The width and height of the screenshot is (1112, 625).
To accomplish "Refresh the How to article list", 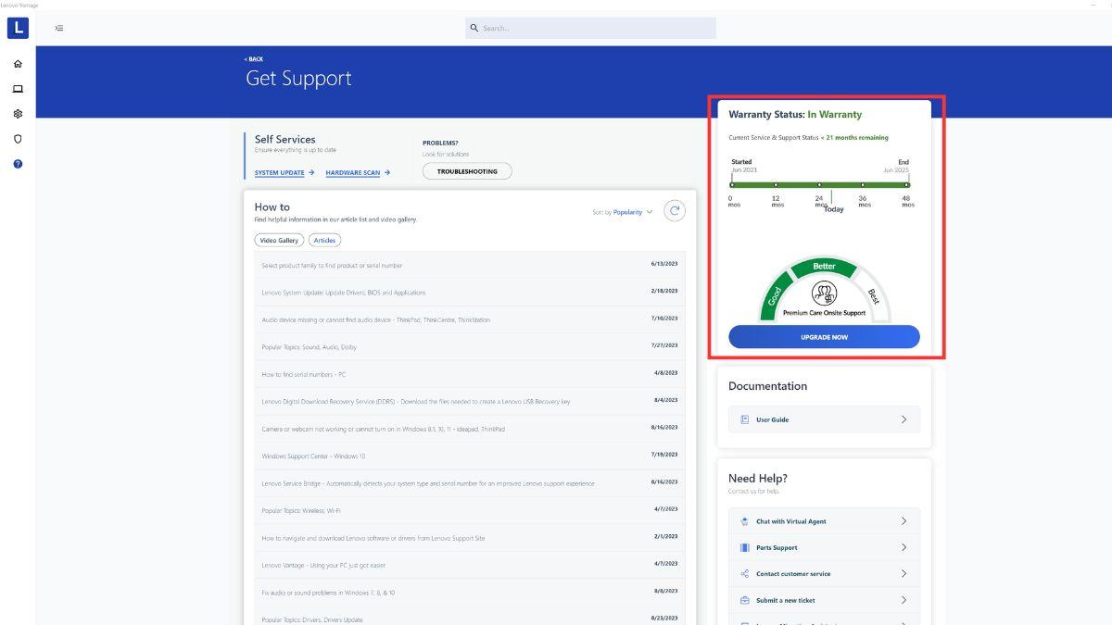I will (x=675, y=211).
